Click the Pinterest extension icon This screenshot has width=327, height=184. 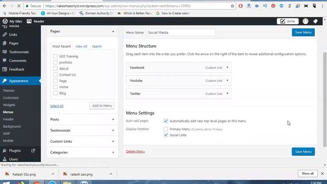point(273,6)
